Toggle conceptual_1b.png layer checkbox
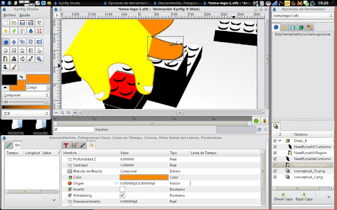Image resolution: width=337 pixels, height=210 pixels. click(x=275, y=171)
